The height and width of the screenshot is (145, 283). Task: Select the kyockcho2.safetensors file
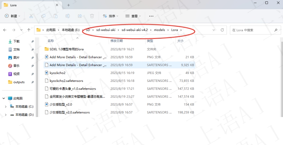[x=66, y=81]
